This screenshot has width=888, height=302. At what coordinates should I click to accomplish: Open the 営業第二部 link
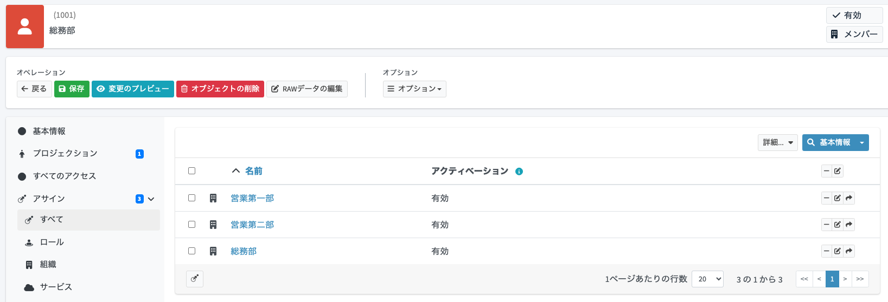pos(252,225)
